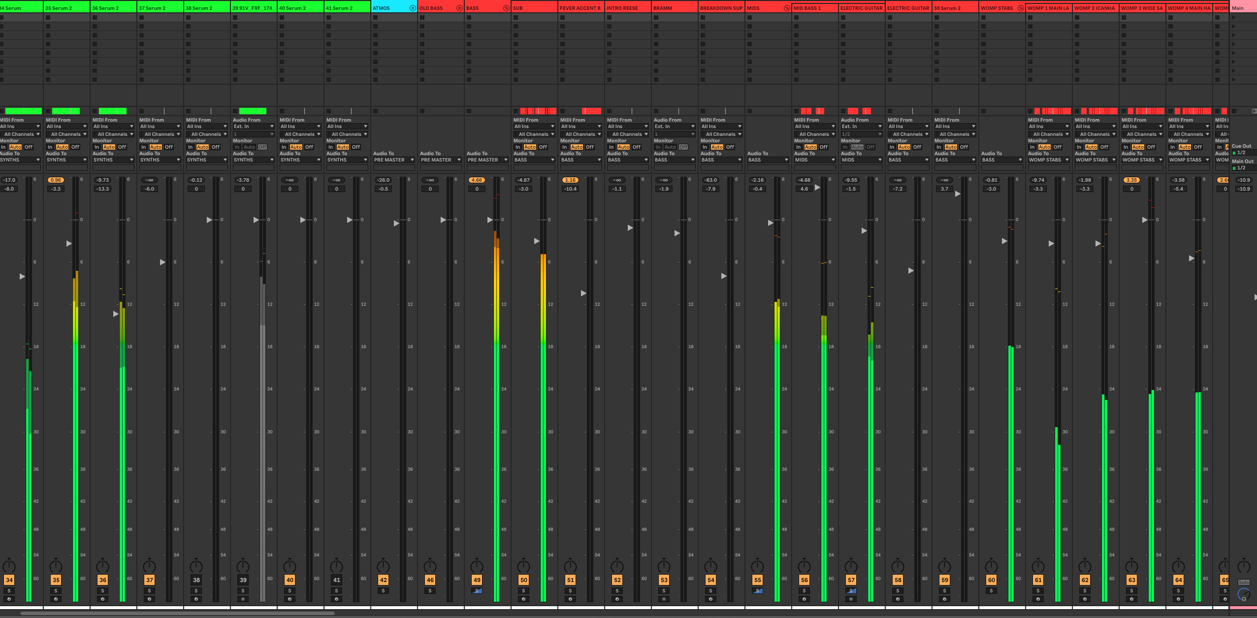Viewport: 1257px width, 618px height.
Task: Select the BREAKDOWN SUP track header
Action: point(721,8)
